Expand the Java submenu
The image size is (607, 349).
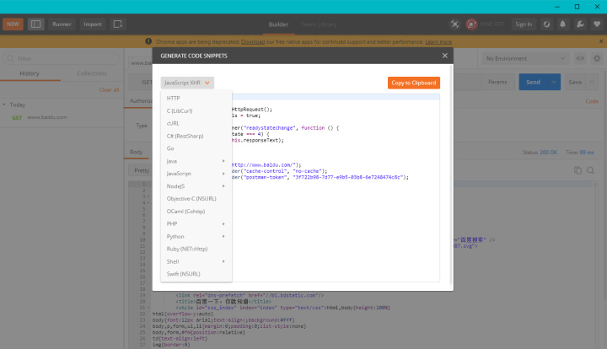tap(196, 161)
